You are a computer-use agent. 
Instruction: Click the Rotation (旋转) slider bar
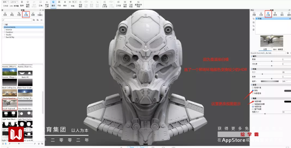(270, 81)
